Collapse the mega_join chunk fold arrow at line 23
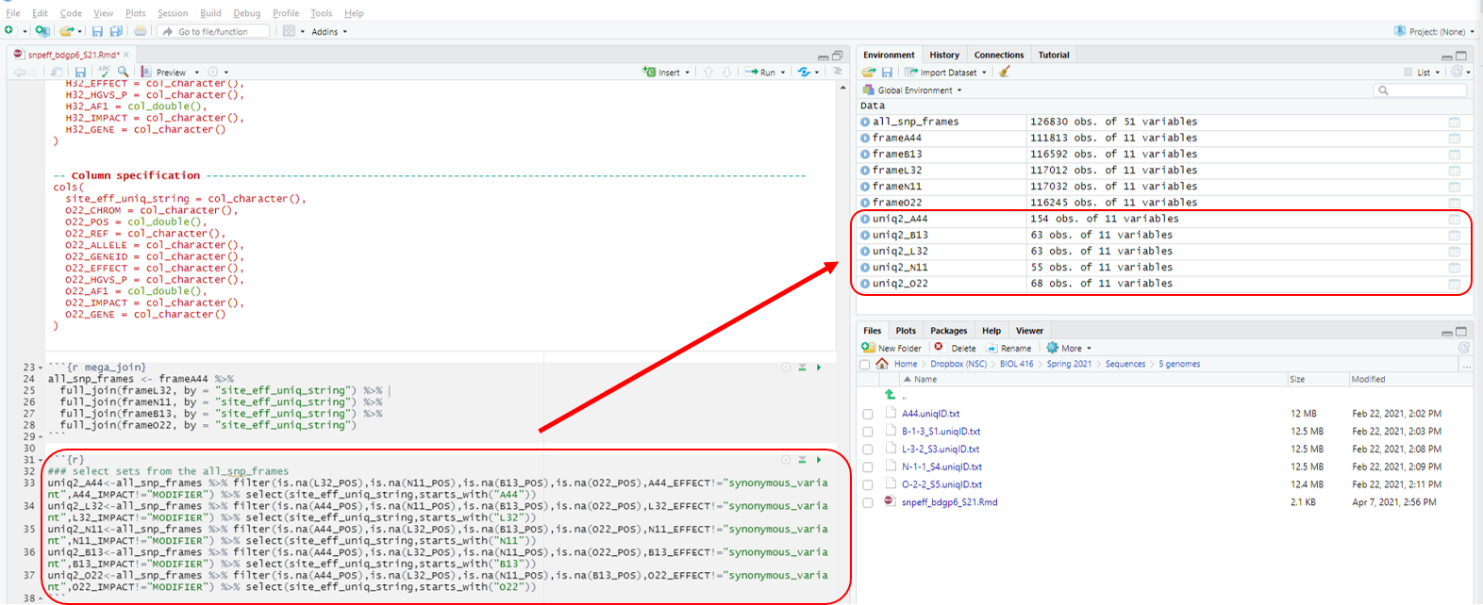This screenshot has height=605, width=1483. click(41, 368)
